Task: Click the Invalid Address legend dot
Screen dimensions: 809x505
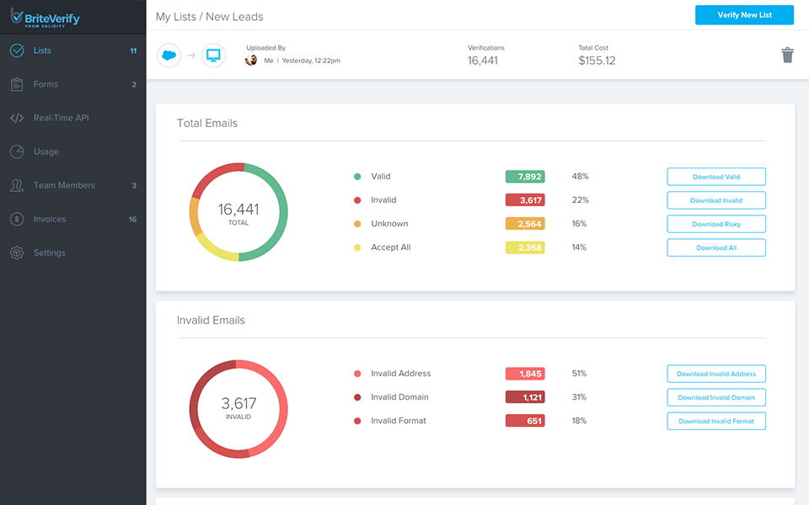Action: pyautogui.click(x=357, y=374)
